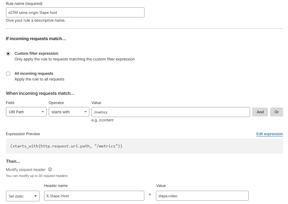Expand the 'starts with' operator dropdown
Viewport: 288px width, 204px height.
point(69,112)
